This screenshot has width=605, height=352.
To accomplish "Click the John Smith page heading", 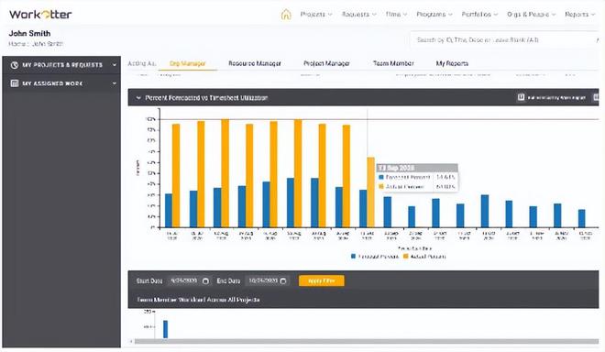I will pos(29,33).
